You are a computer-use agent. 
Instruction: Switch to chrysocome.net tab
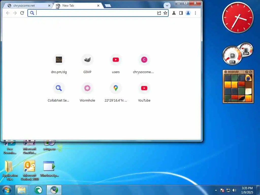(x=28, y=6)
